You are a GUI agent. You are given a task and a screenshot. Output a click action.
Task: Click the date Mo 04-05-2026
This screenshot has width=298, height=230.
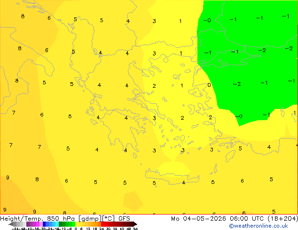pos(198,219)
